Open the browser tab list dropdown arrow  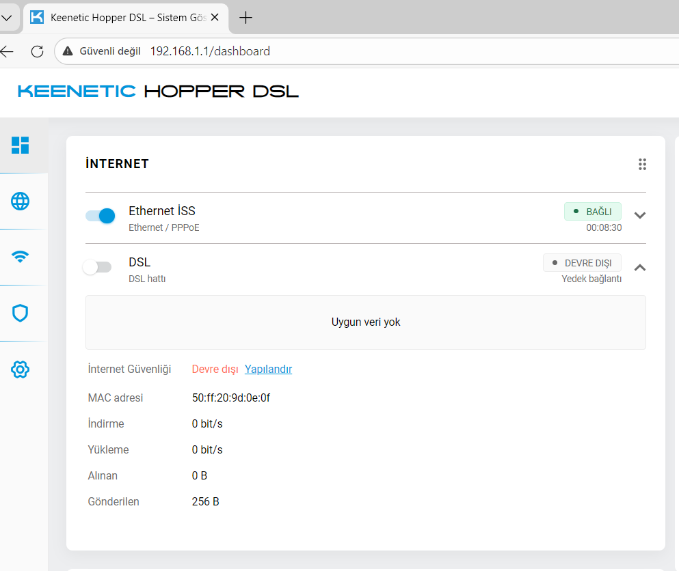click(x=6, y=18)
